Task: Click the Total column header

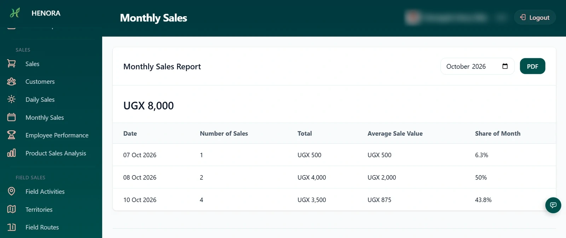Action: coord(305,133)
